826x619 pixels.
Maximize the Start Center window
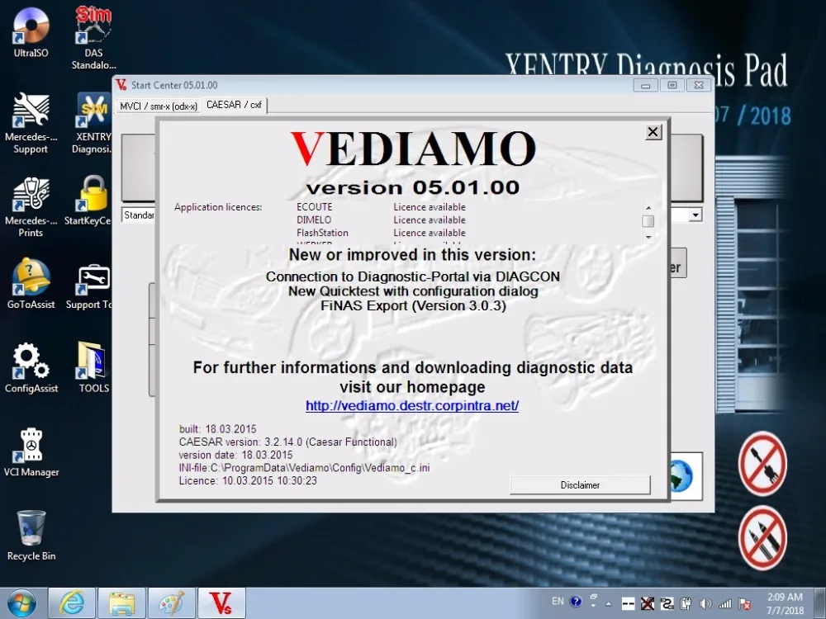click(x=672, y=85)
